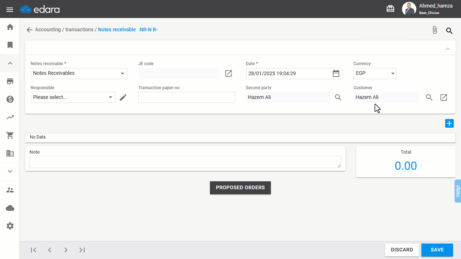Click the PROPOSED ORDERS button
This screenshot has width=461, height=259.
pyautogui.click(x=240, y=188)
